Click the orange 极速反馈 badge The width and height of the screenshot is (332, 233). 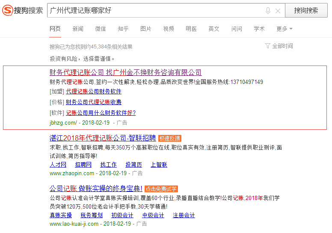(x=170, y=138)
